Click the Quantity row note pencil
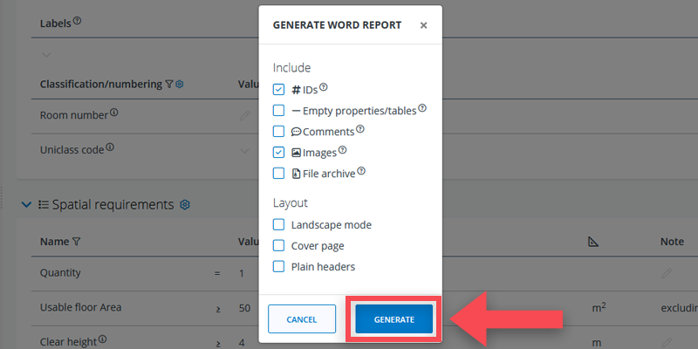This screenshot has width=698, height=349. click(x=667, y=273)
